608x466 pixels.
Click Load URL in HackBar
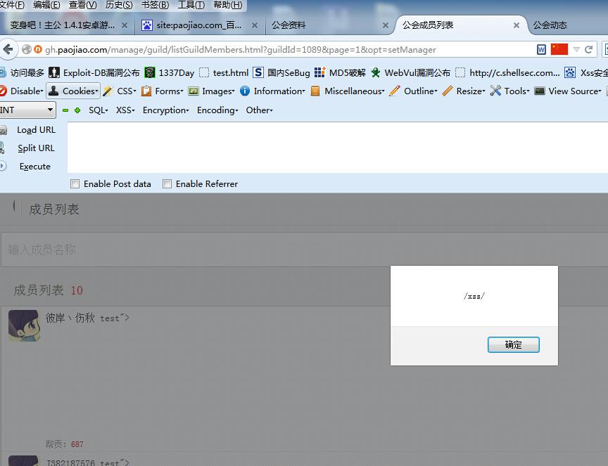click(36, 130)
